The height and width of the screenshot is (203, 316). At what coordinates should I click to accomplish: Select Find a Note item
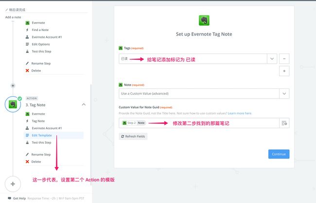40,30
